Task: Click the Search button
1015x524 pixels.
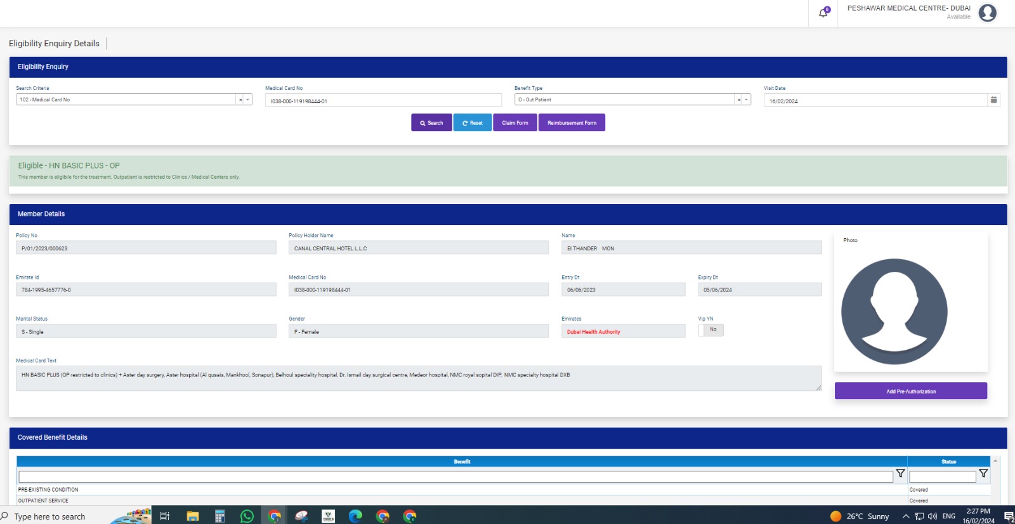Action: 431,123
